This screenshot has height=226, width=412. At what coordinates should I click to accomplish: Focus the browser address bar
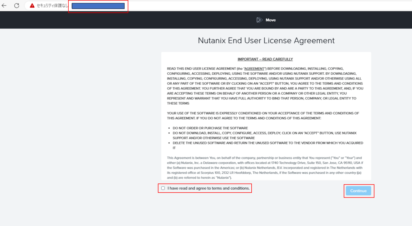point(98,6)
